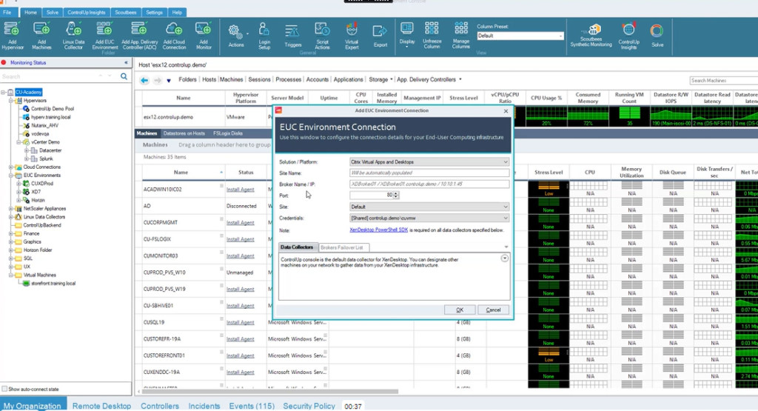Click the horizontal scrollbar under machines grid
The width and height of the screenshot is (758, 411).
click(x=269, y=392)
